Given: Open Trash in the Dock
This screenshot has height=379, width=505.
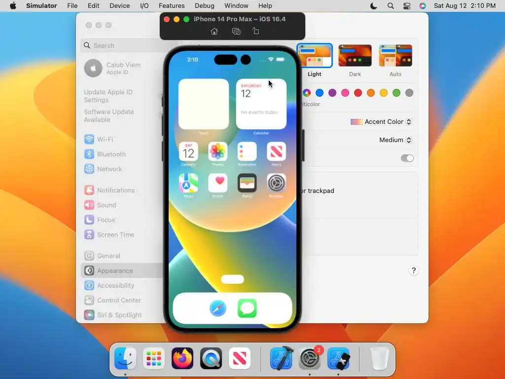Looking at the screenshot, I should tap(379, 358).
